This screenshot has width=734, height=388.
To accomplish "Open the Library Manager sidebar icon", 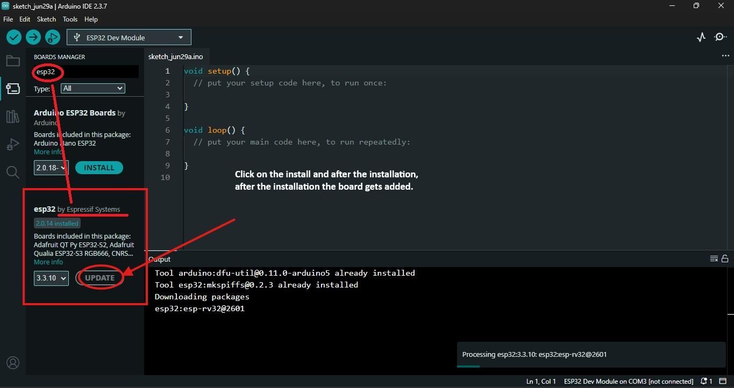I will 13,117.
